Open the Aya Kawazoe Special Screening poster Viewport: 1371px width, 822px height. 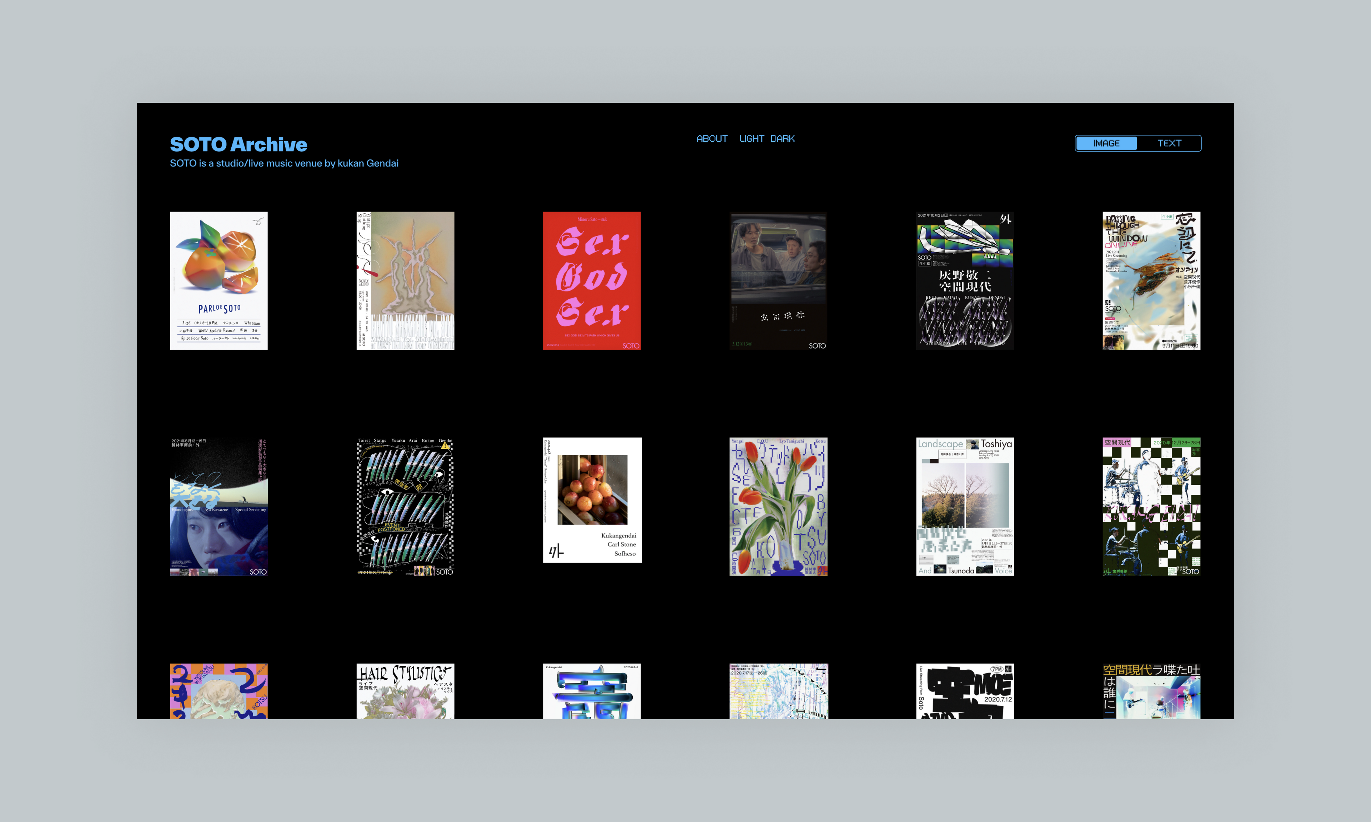coord(219,507)
